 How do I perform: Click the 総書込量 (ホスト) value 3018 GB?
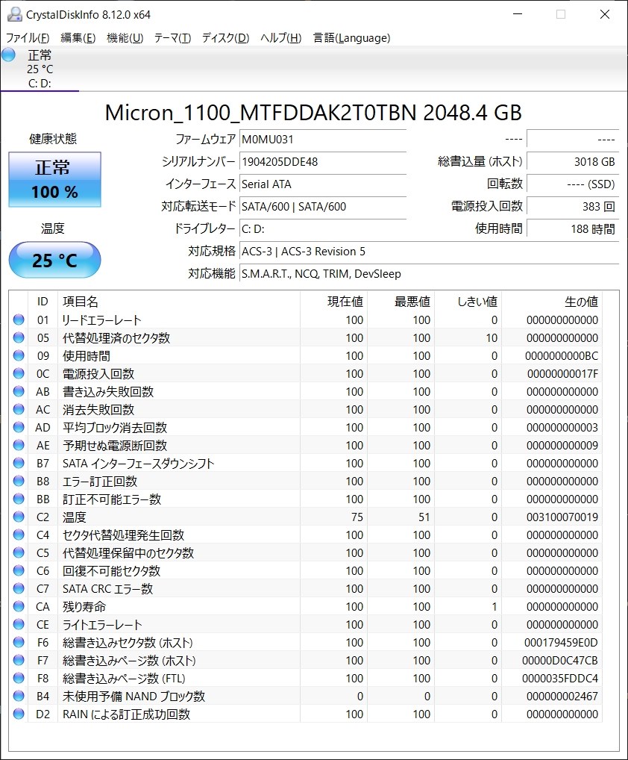[573, 162]
